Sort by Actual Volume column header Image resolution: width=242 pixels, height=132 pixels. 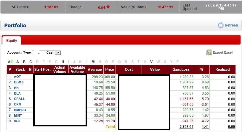60,69
